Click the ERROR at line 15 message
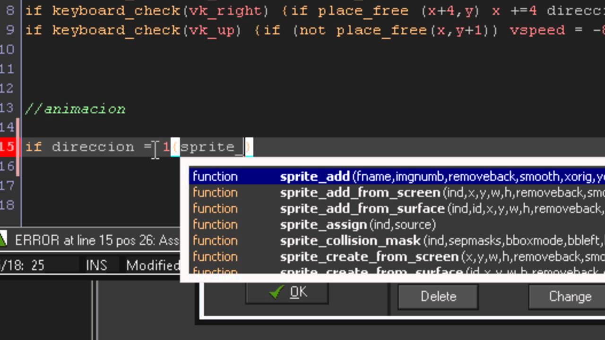 (97, 240)
